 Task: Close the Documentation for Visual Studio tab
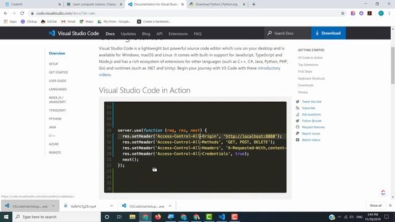pos(183,4)
